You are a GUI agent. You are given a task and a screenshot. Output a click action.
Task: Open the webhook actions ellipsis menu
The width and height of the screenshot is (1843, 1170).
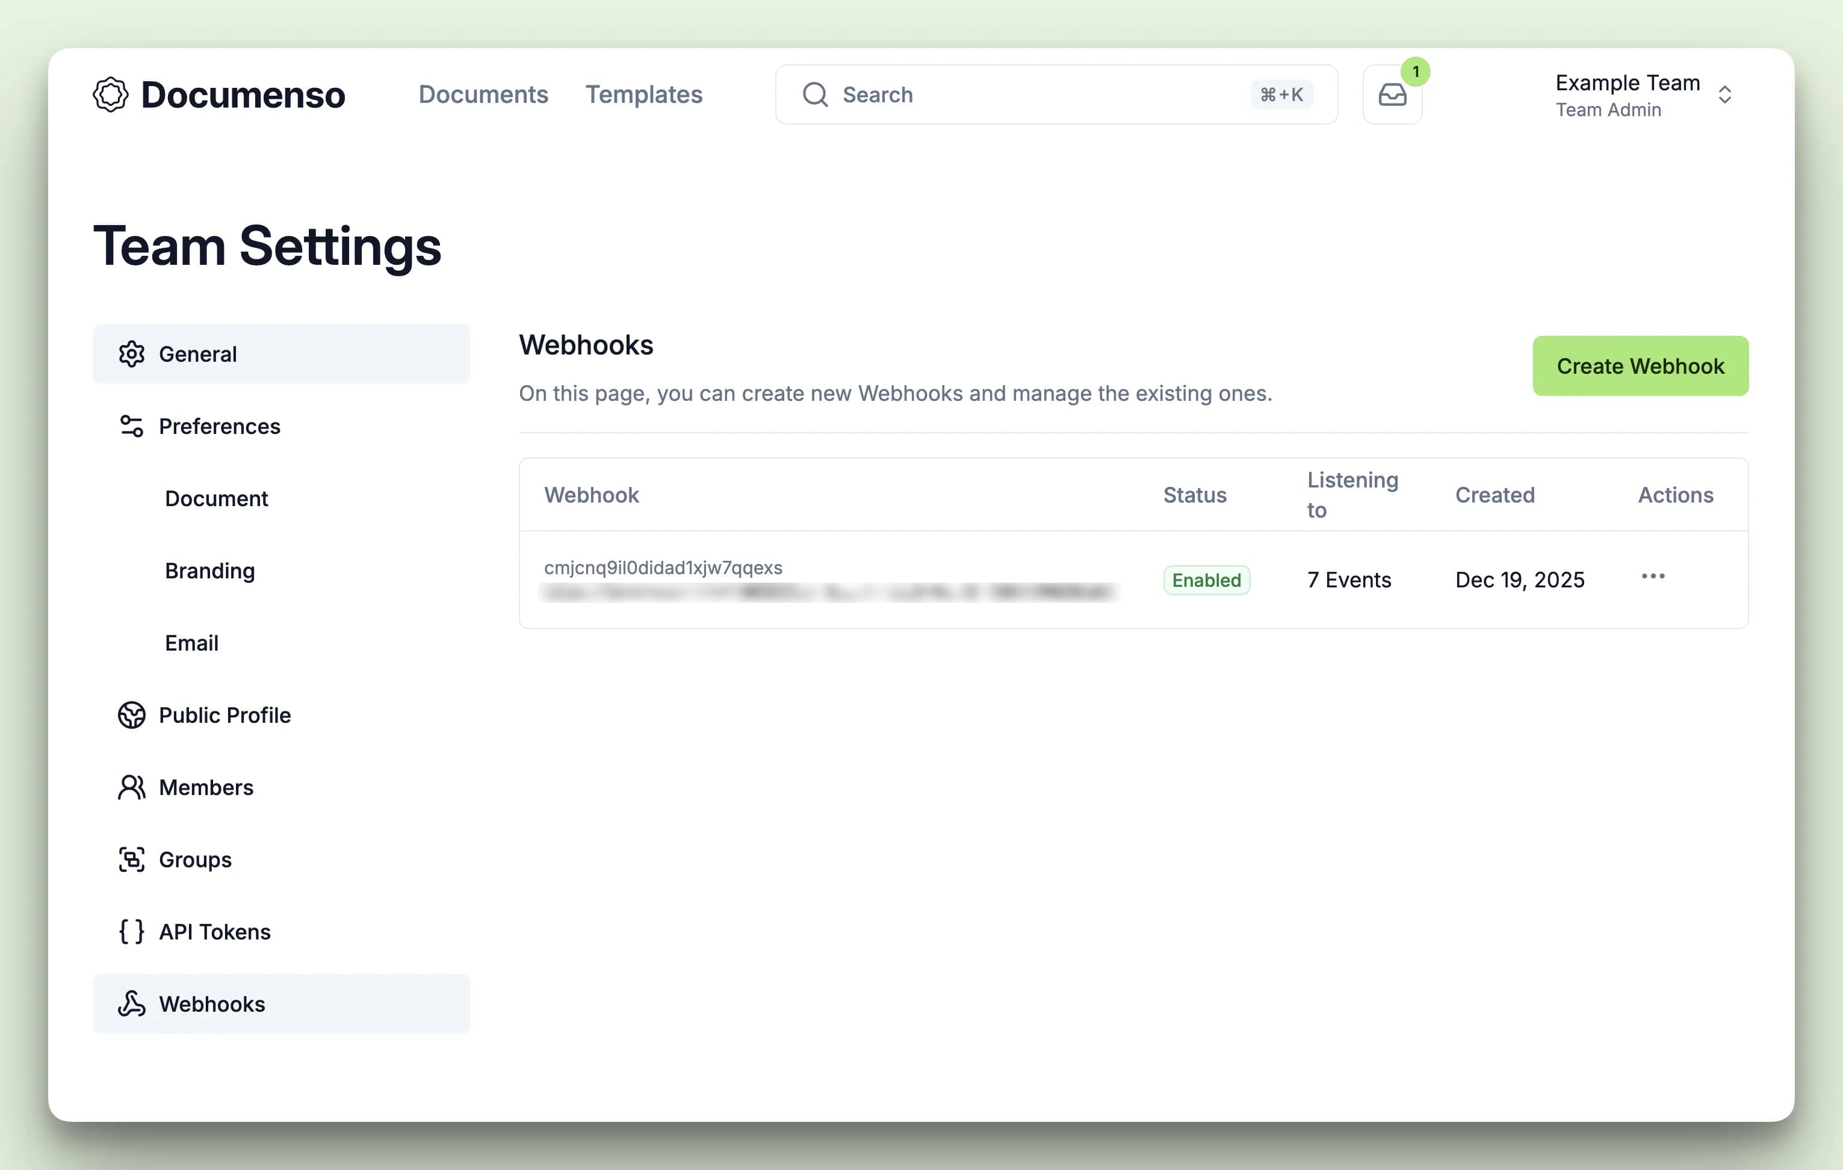1653,576
